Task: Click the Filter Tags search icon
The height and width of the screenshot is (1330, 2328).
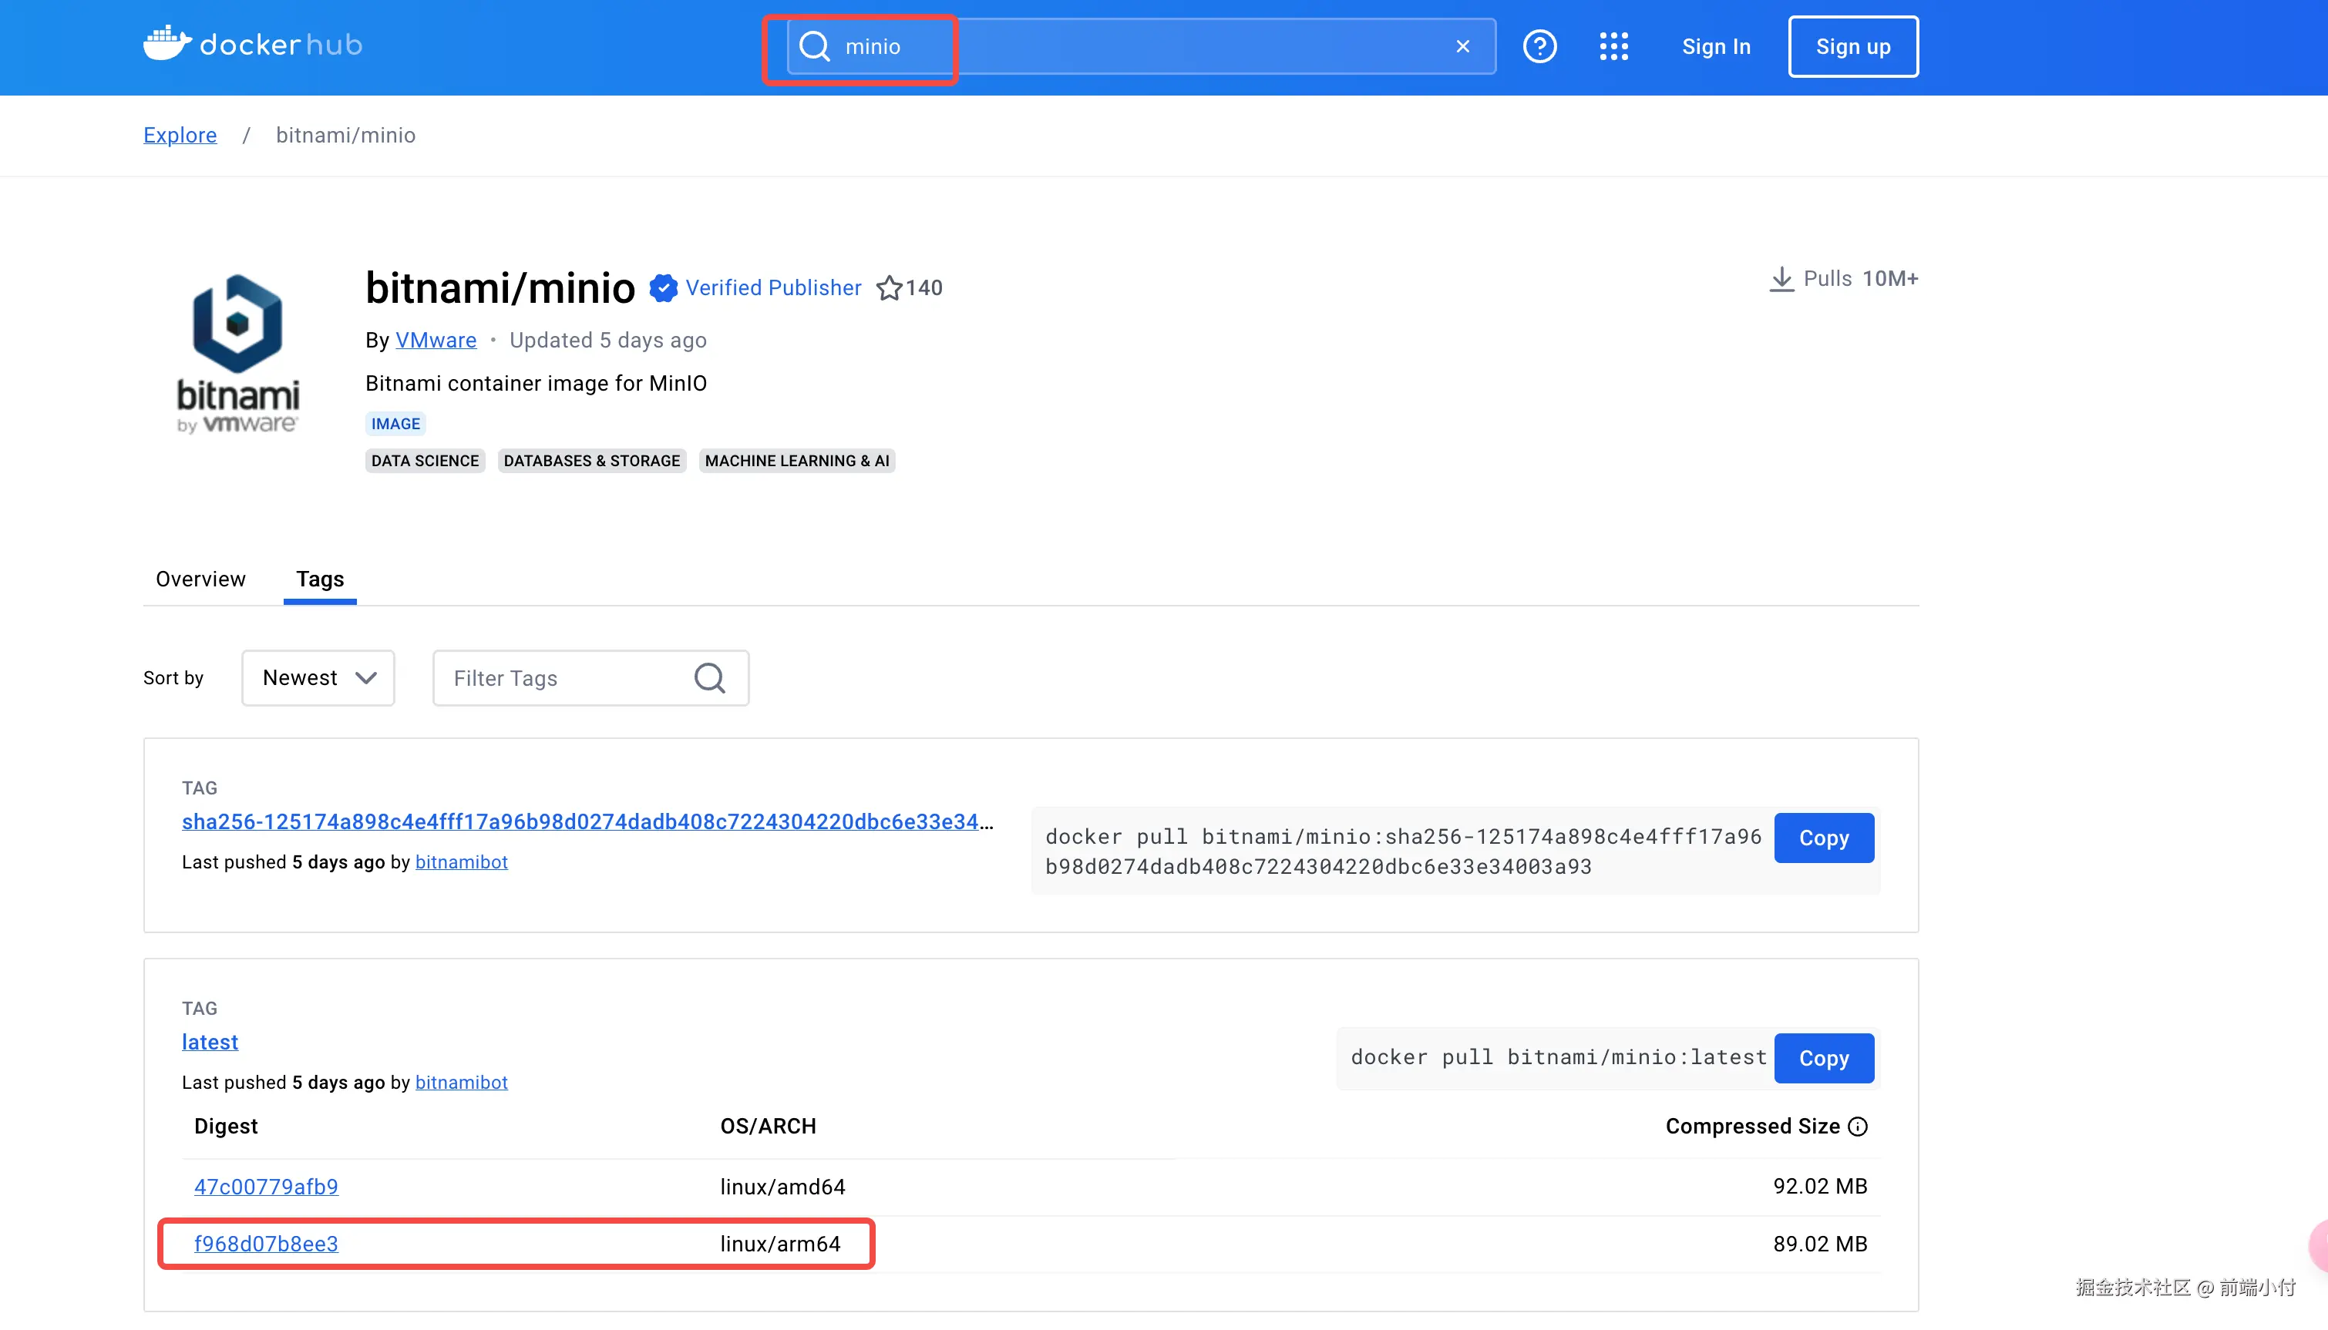Action: 710,678
